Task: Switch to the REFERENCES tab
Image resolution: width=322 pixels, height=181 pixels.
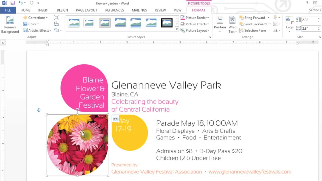Action: coord(114,10)
